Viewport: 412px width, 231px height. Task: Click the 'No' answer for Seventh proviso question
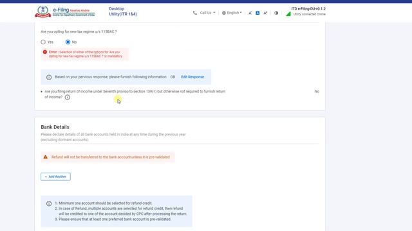317,91
